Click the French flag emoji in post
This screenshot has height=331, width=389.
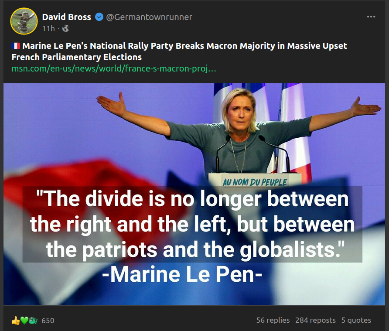point(16,46)
